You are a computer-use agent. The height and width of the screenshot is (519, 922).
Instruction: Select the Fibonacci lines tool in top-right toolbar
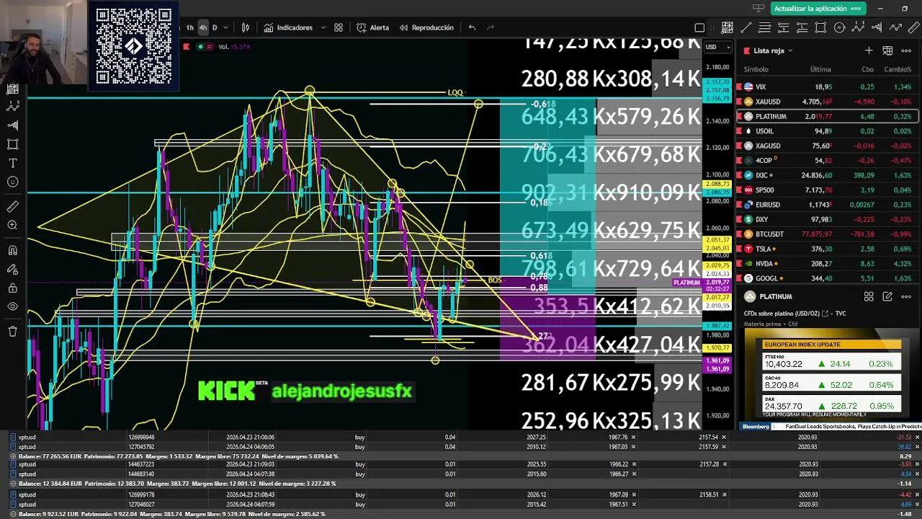(x=764, y=27)
